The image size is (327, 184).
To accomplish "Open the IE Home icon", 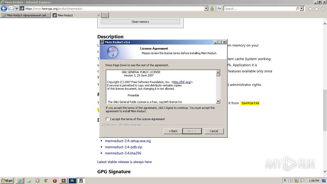I will tap(310, 9).
